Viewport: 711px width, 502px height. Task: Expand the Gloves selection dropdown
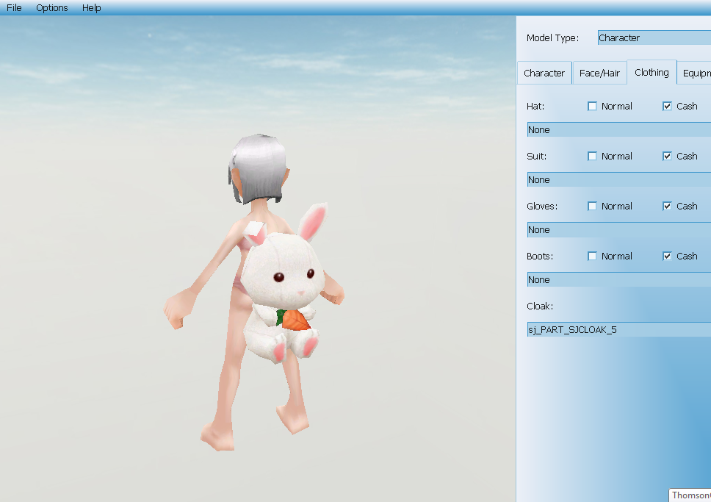coord(618,230)
